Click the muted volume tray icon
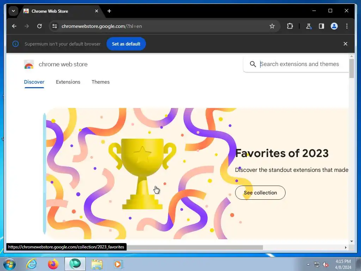Image resolution: width=361 pixels, height=271 pixels. tap(325, 265)
